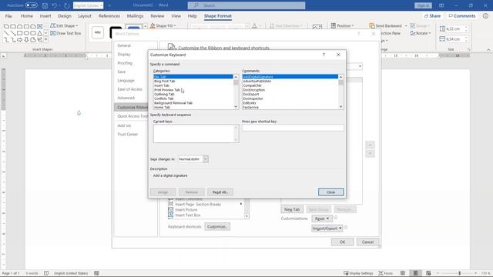The height and width of the screenshot is (277, 493).
Task: Open the Shape Format tab
Action: coord(217,15)
